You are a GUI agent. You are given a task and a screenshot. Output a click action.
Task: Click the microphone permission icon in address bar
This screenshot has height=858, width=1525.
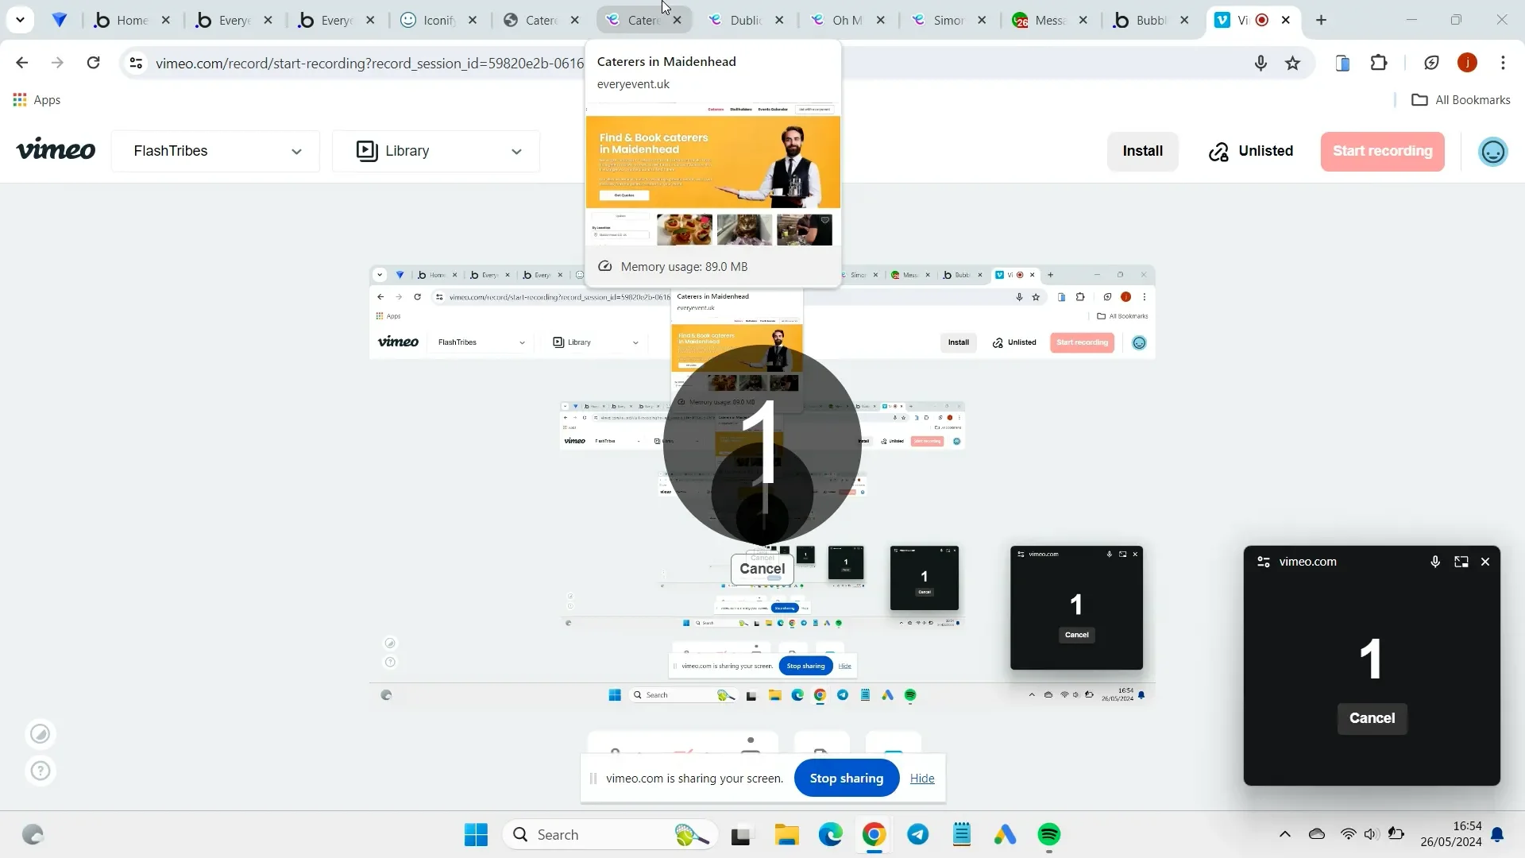(1261, 63)
